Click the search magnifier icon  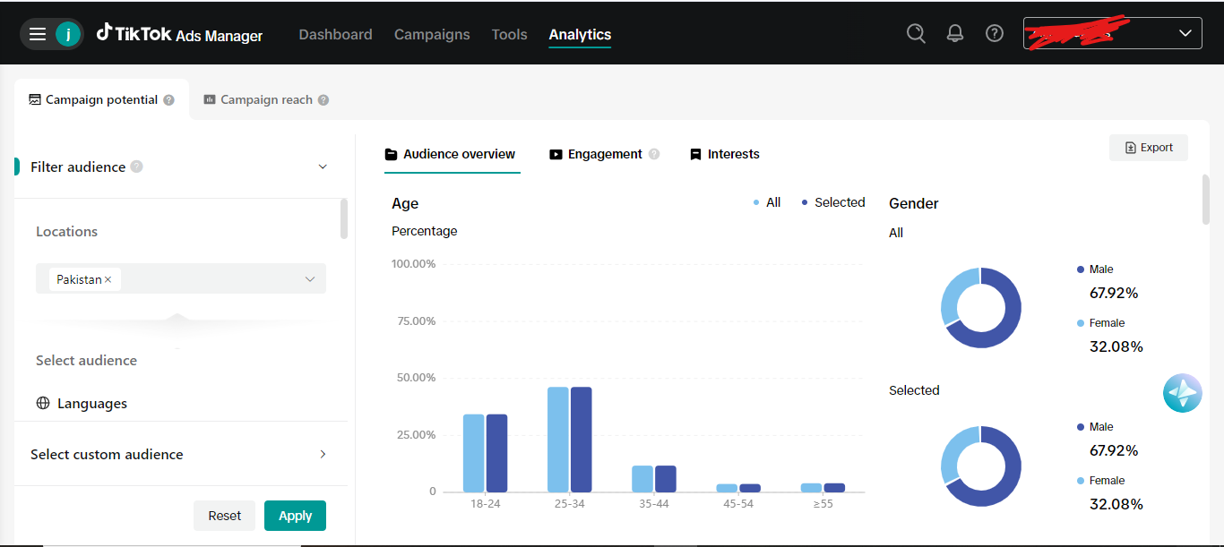coord(916,33)
